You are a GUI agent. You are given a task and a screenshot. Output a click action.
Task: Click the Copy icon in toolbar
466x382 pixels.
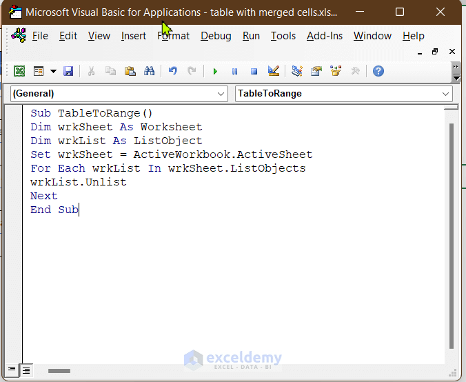pyautogui.click(x=110, y=71)
